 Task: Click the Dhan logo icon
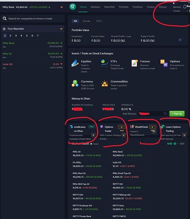coord(73,7)
